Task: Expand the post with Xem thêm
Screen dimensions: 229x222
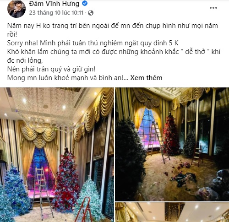Action: click(146, 78)
